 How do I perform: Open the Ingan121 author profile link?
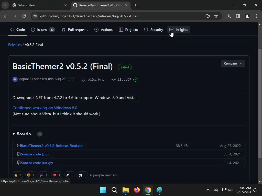26,79
